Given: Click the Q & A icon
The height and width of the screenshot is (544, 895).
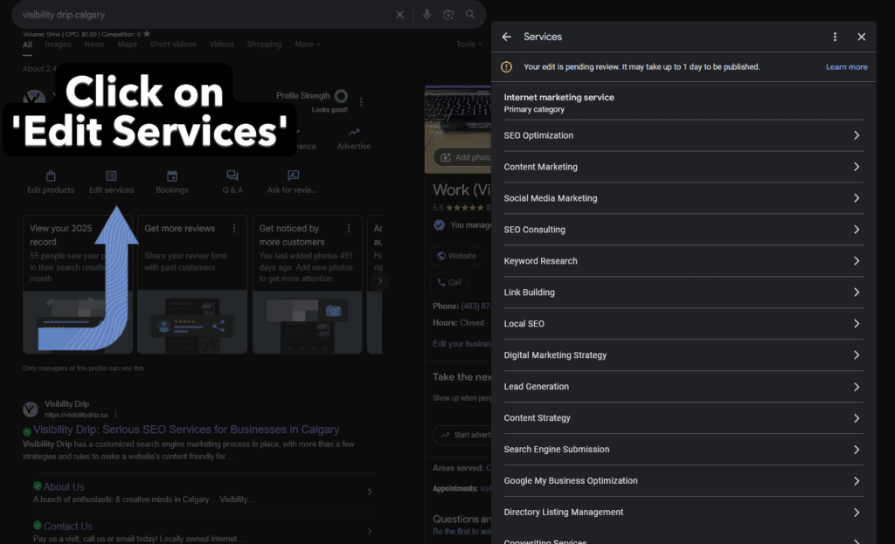Looking at the screenshot, I should [232, 176].
